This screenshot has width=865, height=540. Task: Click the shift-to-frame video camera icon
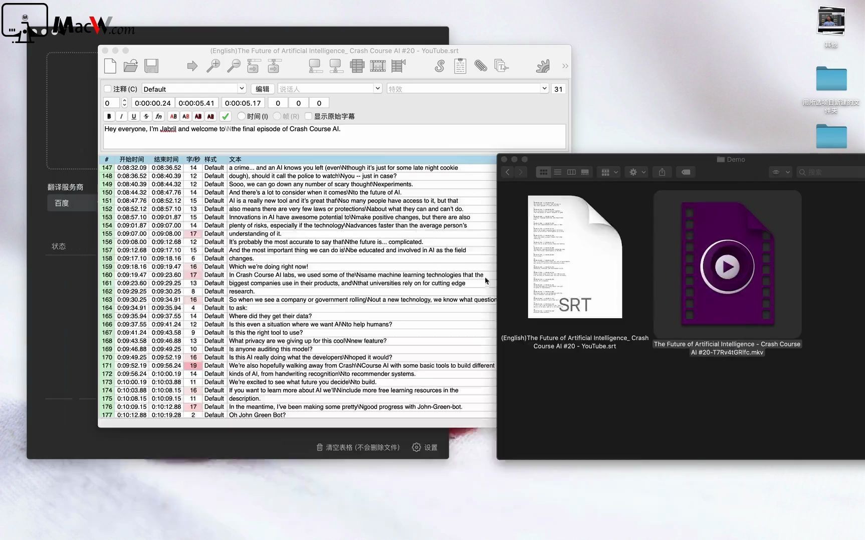398,66
